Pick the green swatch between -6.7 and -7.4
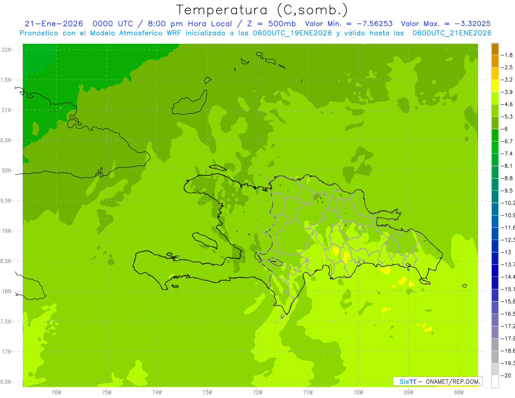515x398 pixels. (x=495, y=147)
